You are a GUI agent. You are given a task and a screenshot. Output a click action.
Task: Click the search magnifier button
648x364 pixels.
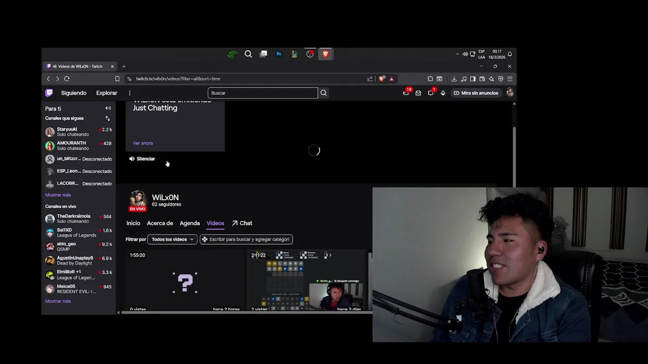[323, 93]
